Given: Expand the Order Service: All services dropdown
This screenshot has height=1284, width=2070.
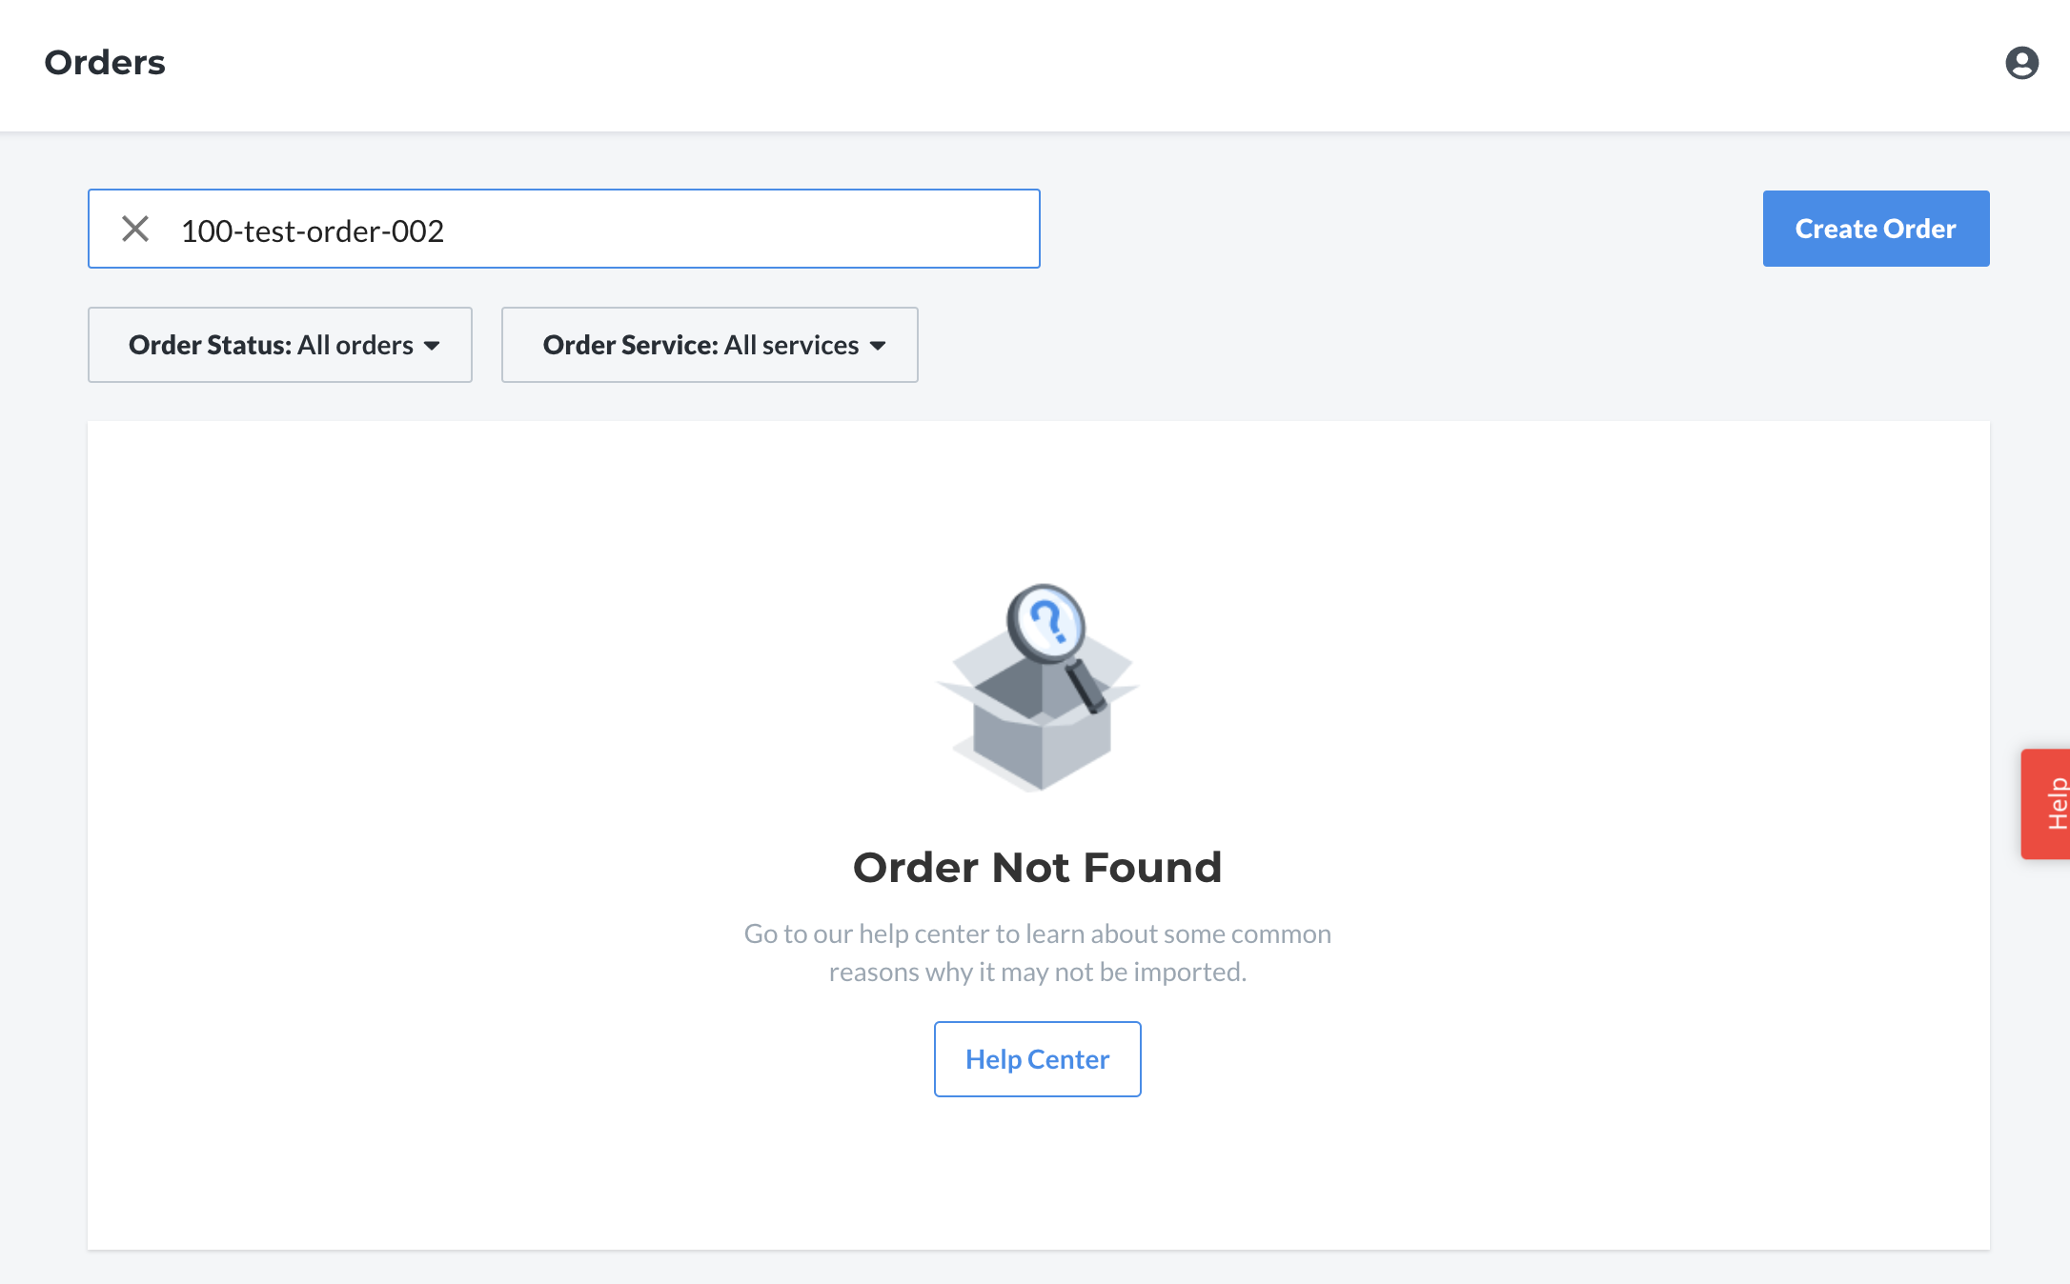Looking at the screenshot, I should 710,345.
